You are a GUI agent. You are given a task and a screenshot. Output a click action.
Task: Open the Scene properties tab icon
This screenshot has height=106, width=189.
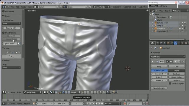point(161,43)
